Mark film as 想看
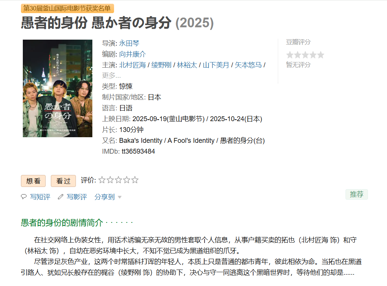The width and height of the screenshot is (387, 286). coord(33,181)
